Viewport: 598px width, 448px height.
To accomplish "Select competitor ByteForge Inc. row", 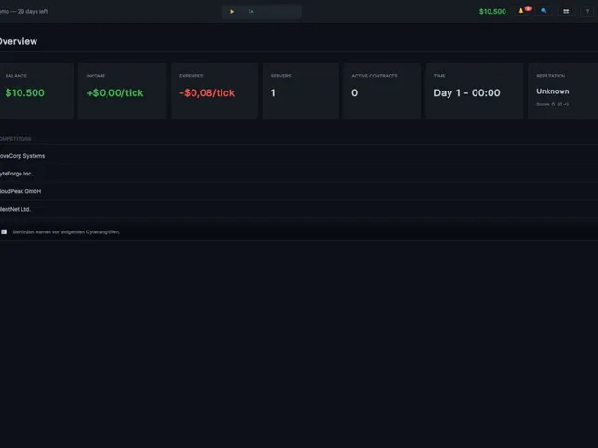I will tap(299, 174).
